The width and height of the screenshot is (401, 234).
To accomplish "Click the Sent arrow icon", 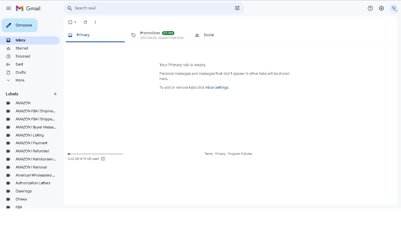I will point(8,64).
